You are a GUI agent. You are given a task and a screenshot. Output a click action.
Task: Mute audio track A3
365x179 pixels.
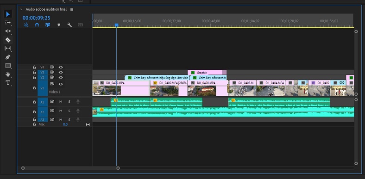(x=61, y=119)
